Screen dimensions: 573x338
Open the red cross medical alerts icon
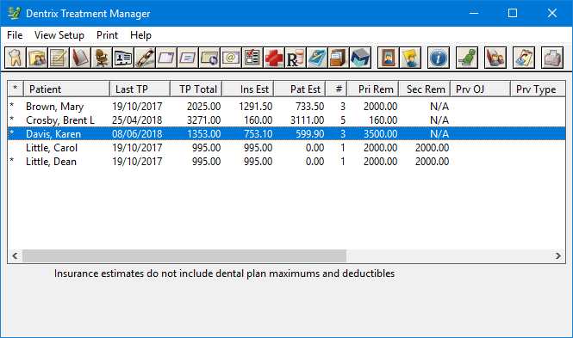point(274,58)
